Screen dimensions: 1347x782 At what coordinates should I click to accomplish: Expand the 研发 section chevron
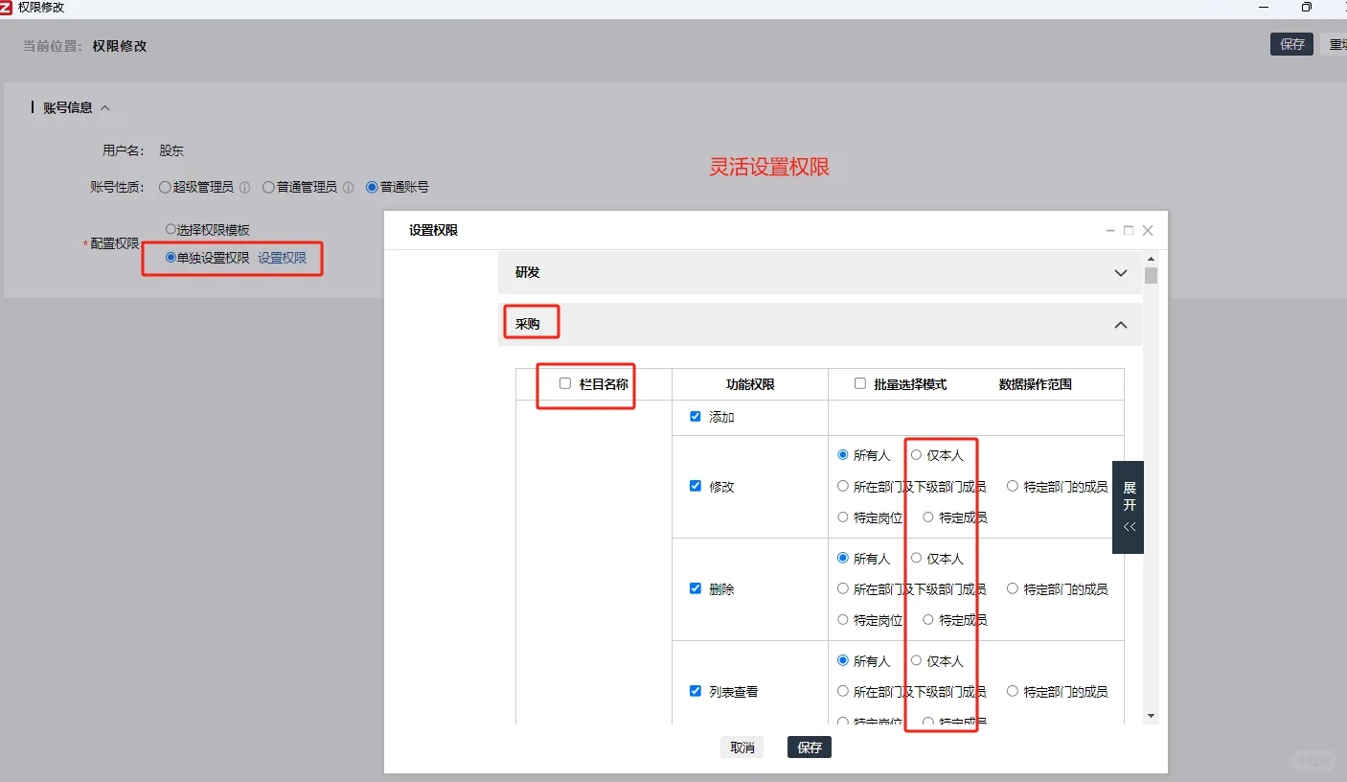tap(1120, 273)
